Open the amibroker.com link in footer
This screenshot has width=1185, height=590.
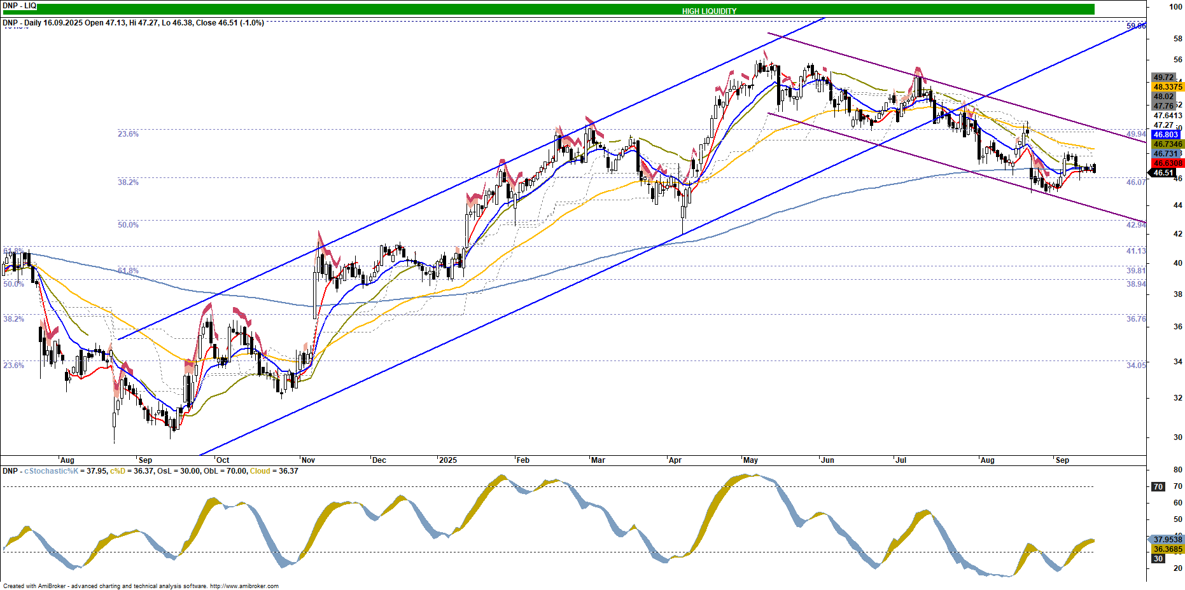tap(244, 586)
